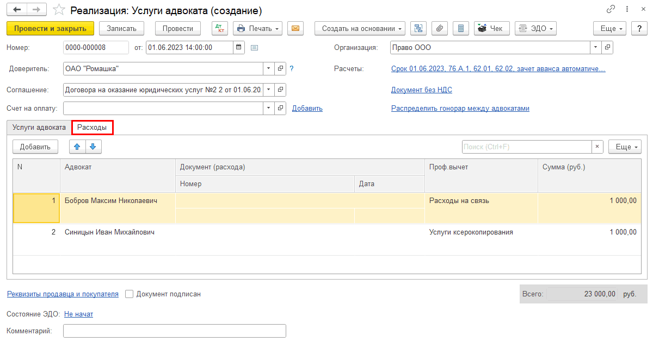The image size is (653, 342).
Task: Click the Дт/Кт accounting entries icon
Action: pos(220,28)
